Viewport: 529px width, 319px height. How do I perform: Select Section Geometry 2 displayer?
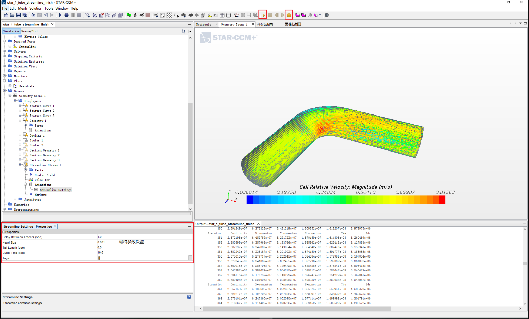click(44, 155)
